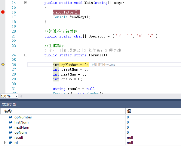Click line number 21 in the gutter
The image size is (181, 146).
point(14,36)
